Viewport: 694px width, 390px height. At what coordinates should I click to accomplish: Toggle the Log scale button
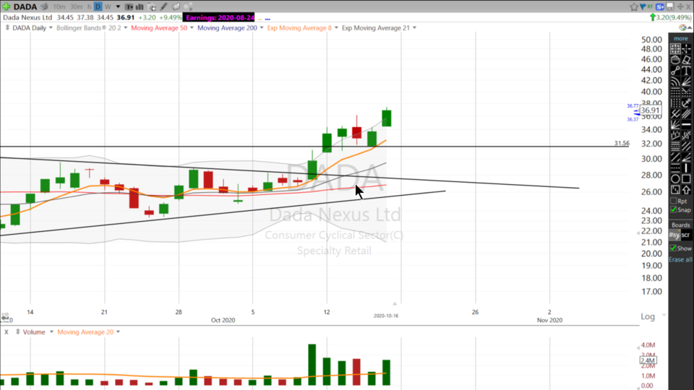[x=648, y=316]
